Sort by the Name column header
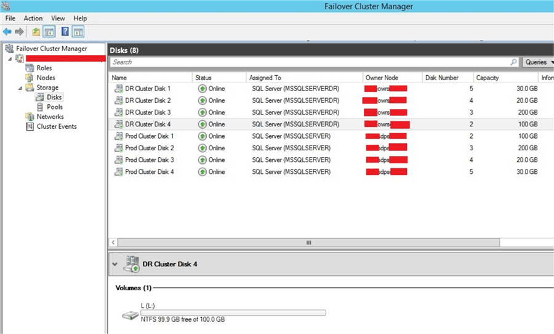 (x=151, y=78)
